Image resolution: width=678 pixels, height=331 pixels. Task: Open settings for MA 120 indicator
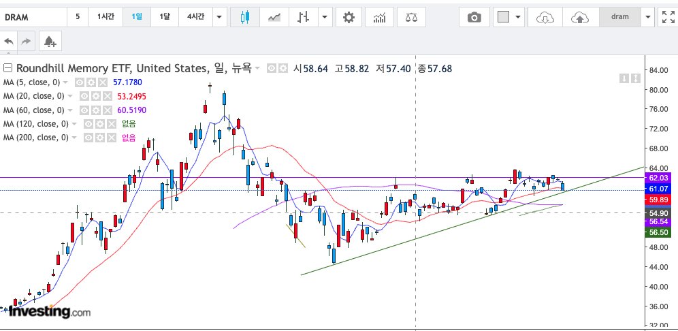pos(100,124)
